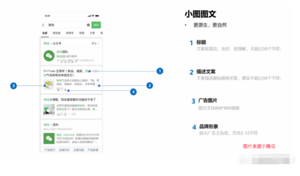This screenshot has width=300, height=176.
Task: Switch to the 视频号 tab
Action: click(x=70, y=33)
